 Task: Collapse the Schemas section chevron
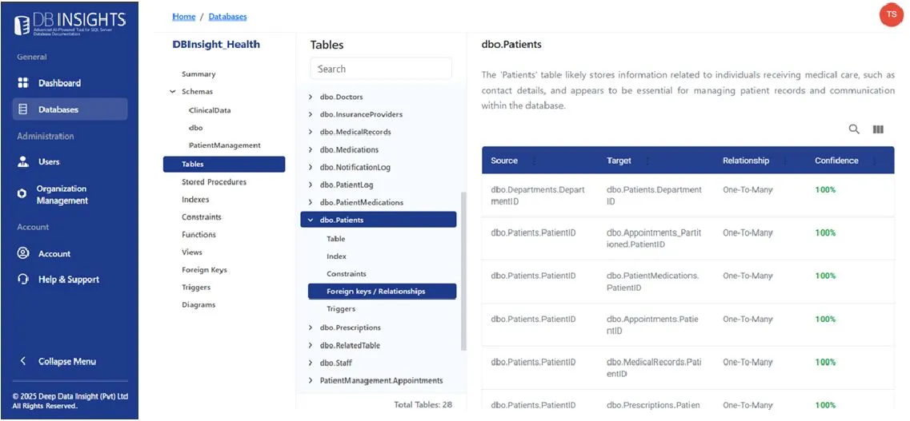[173, 92]
